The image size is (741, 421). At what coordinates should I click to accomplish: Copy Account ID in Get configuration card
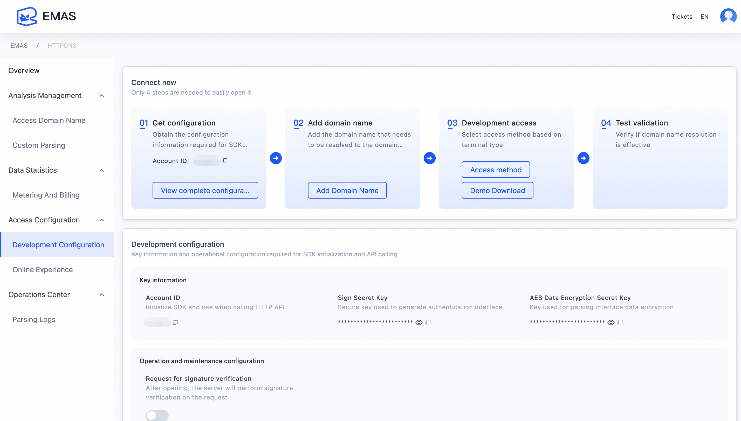coord(225,161)
